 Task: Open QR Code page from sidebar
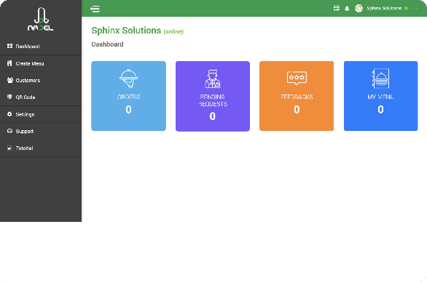pyautogui.click(x=41, y=97)
